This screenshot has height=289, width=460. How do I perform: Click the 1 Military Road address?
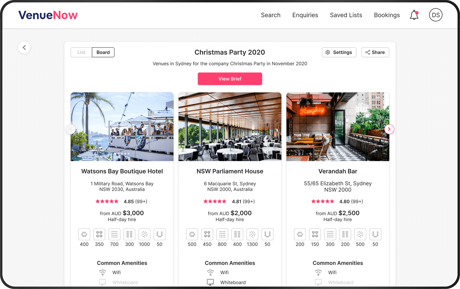click(122, 186)
